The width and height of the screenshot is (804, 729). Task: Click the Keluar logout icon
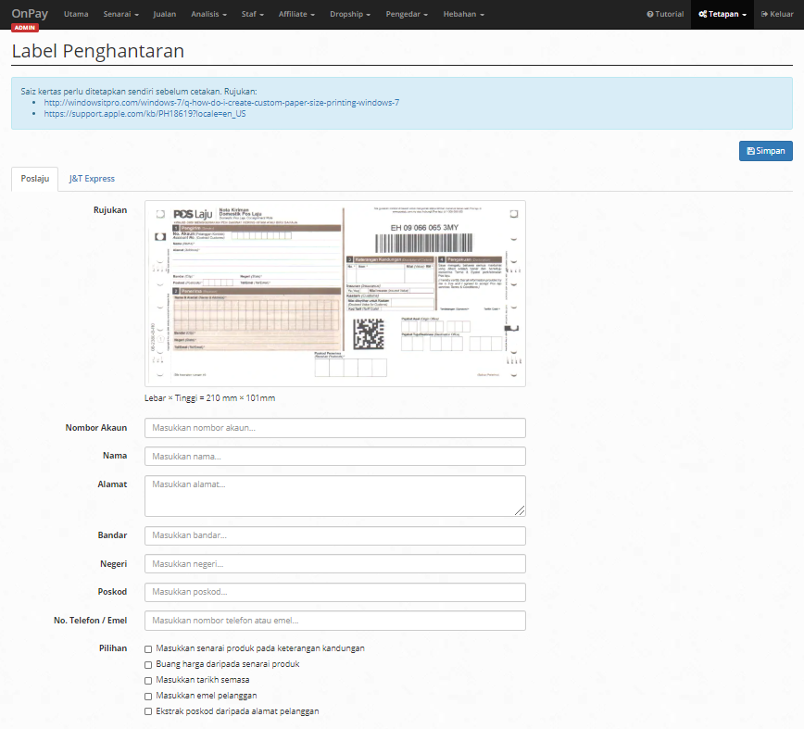764,14
